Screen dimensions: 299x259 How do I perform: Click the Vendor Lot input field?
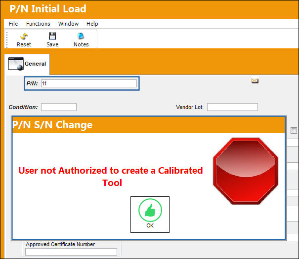click(232, 107)
